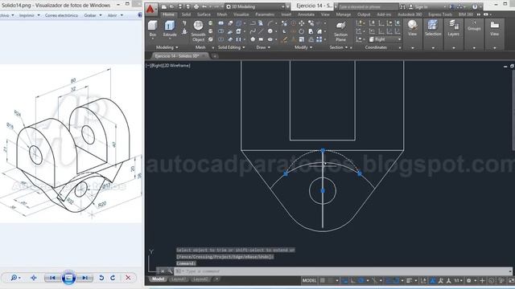Expand the Draw panel
This screenshot has height=289, width=515.
(x=263, y=47)
